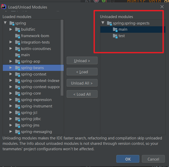Click the < Load button
Image resolution: width=169 pixels, height=167 pixels.
tap(82, 72)
